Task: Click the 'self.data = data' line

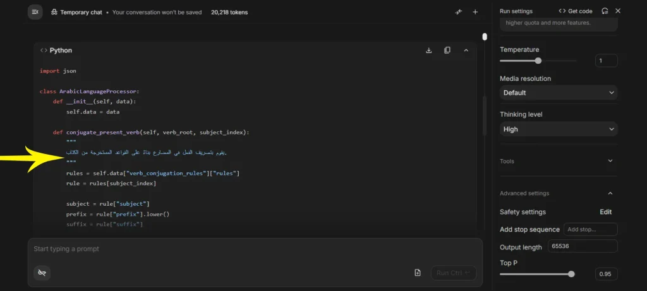Action: [x=93, y=112]
